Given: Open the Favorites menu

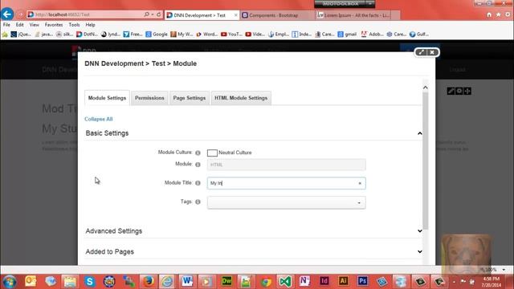Looking at the screenshot, I should pos(54,25).
